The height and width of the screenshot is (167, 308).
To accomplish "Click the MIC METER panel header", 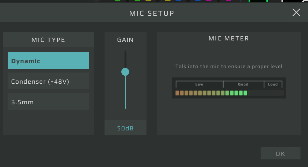I will click(x=229, y=38).
